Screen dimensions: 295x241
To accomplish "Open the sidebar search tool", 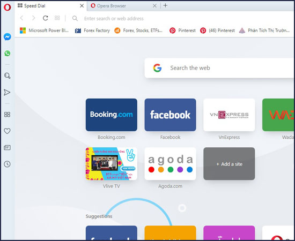I will pyautogui.click(x=8, y=76).
